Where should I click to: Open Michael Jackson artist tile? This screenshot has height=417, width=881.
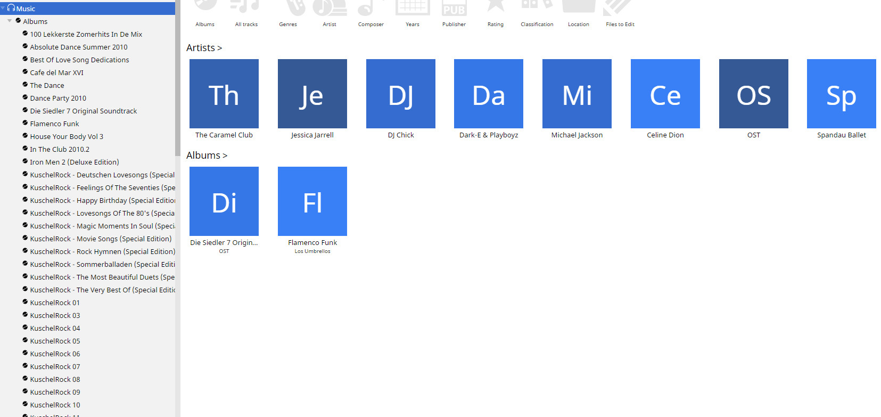click(577, 94)
